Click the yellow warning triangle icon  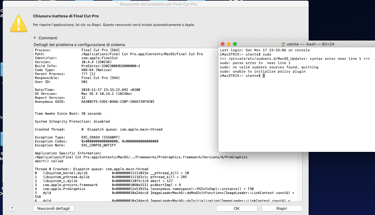[x=19, y=23]
